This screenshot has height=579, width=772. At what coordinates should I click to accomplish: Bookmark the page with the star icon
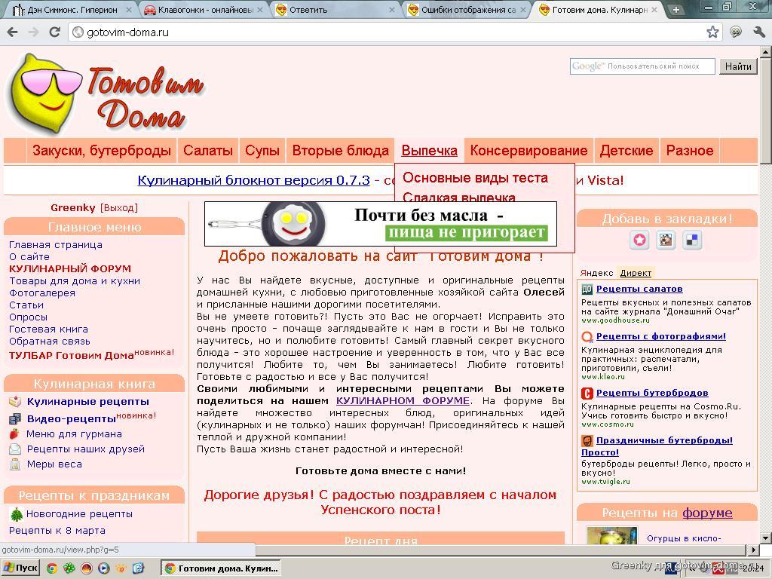coord(712,32)
